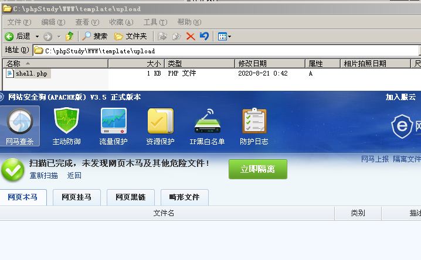Image resolution: width=421 pixels, height=260 pixels.
Task: Open the 资源保护 resource protection module
Action: (x=160, y=126)
